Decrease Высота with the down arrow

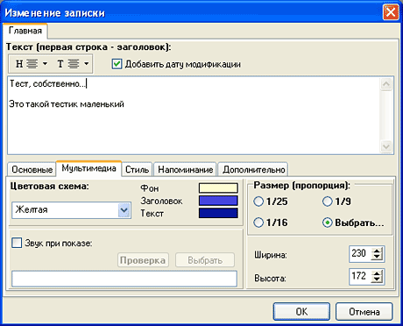point(377,280)
